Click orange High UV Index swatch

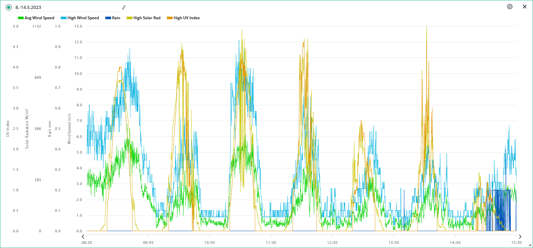(x=170, y=18)
